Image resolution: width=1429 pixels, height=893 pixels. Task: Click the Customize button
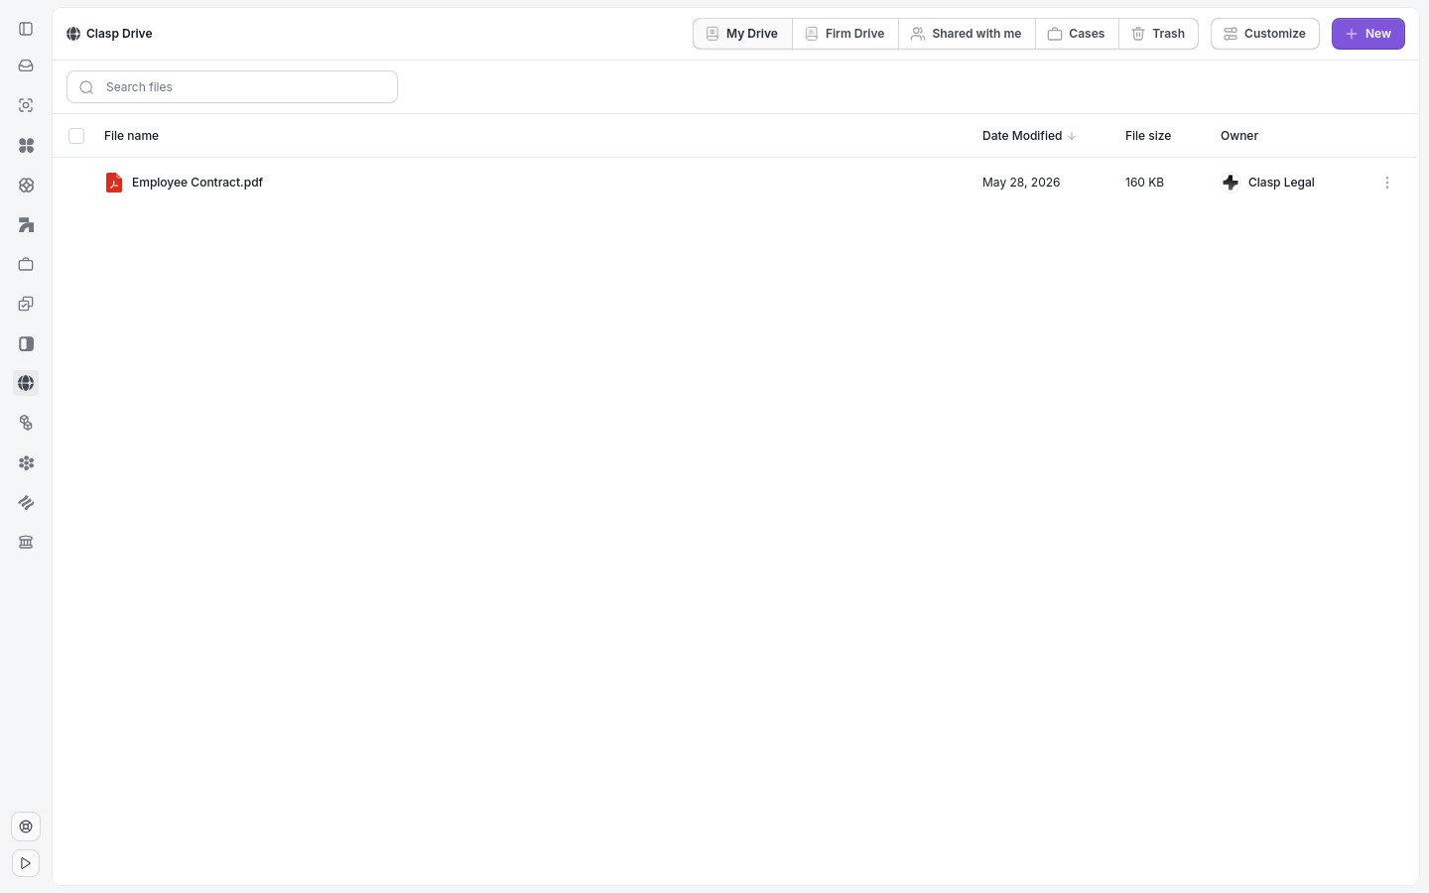pos(1265,34)
